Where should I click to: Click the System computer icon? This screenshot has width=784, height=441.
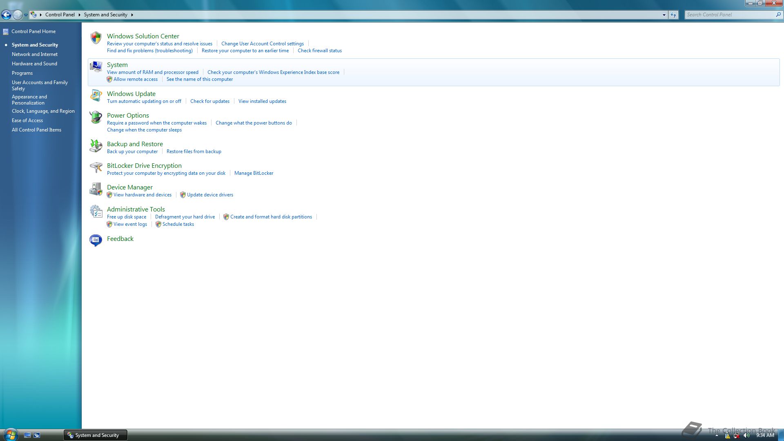(x=96, y=67)
